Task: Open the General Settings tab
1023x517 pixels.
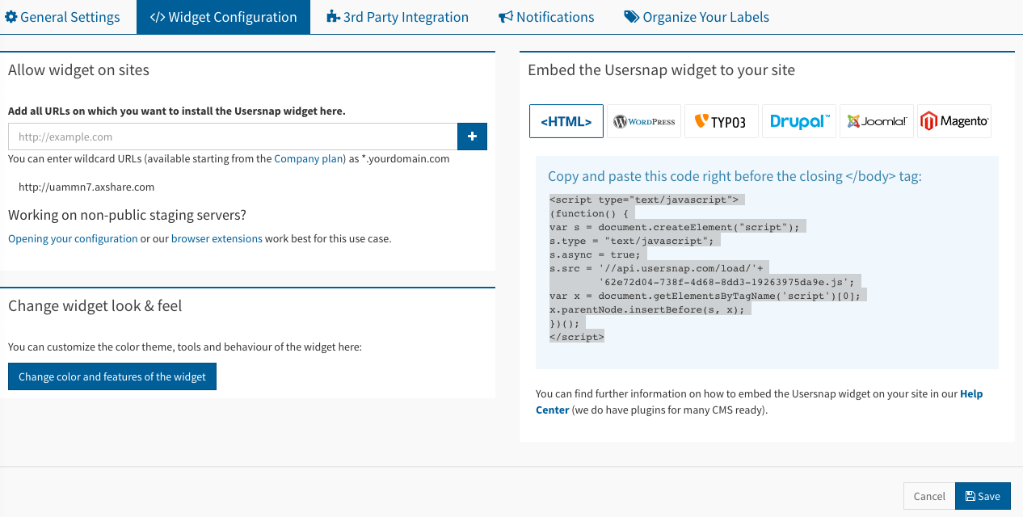Action: pos(62,17)
